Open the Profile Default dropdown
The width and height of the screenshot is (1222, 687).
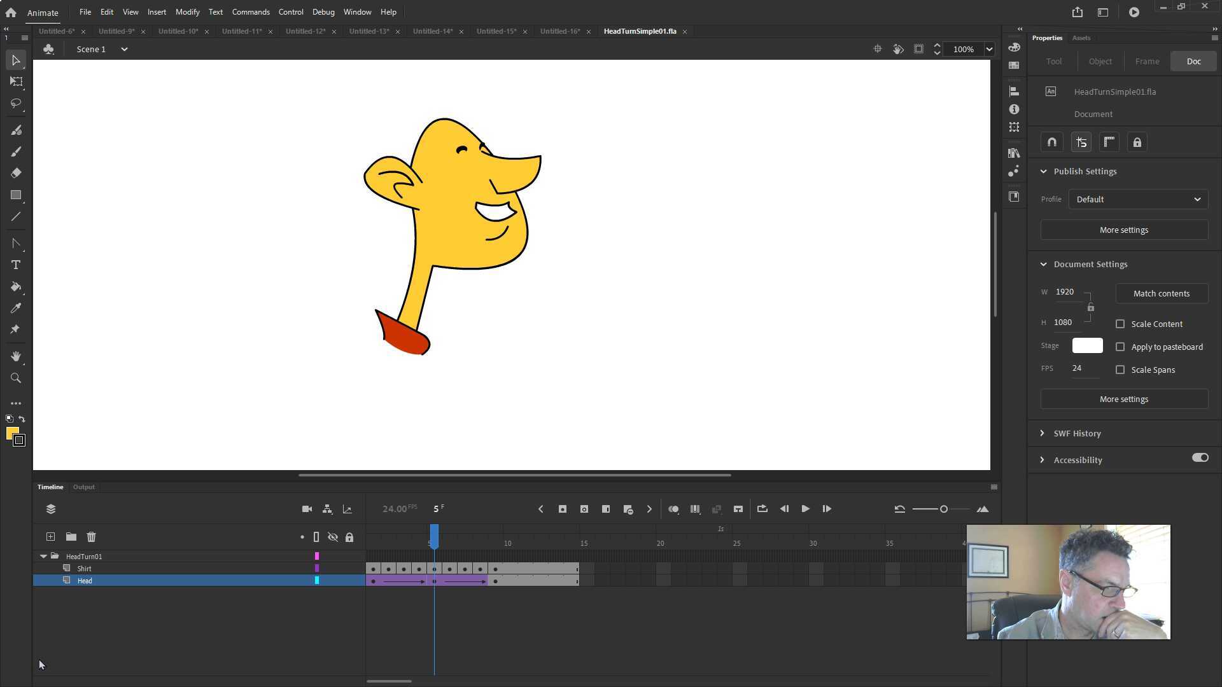coord(1137,199)
